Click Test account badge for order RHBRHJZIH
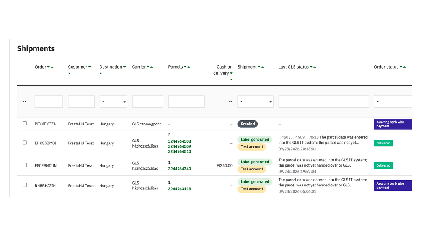Viewport: 421px width, 236px height. coord(252,189)
